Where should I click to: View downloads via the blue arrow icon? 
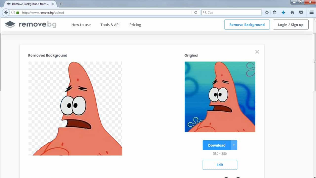[283, 12]
